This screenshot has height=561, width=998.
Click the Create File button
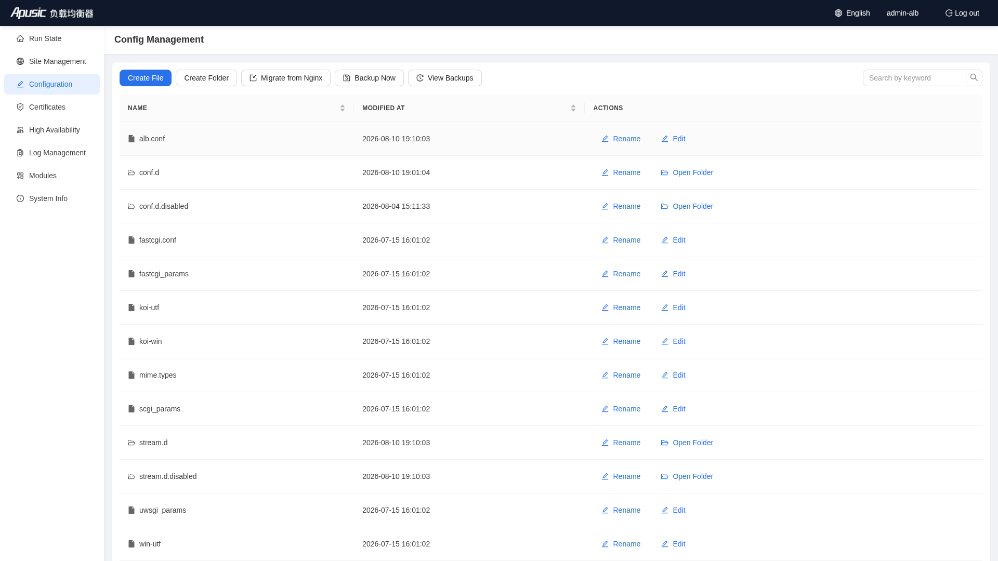coord(146,78)
